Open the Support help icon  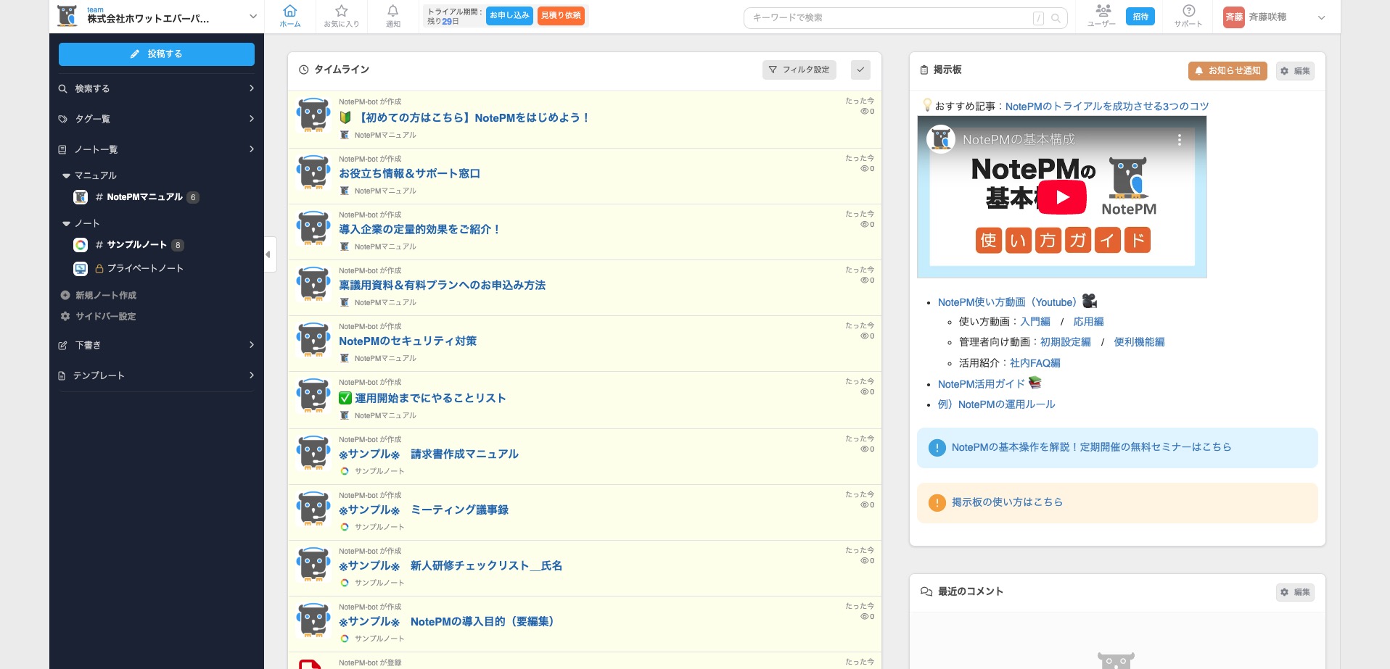point(1188,12)
